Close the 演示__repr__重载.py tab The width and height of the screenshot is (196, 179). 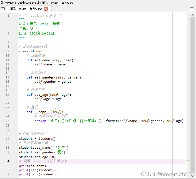(46, 9)
